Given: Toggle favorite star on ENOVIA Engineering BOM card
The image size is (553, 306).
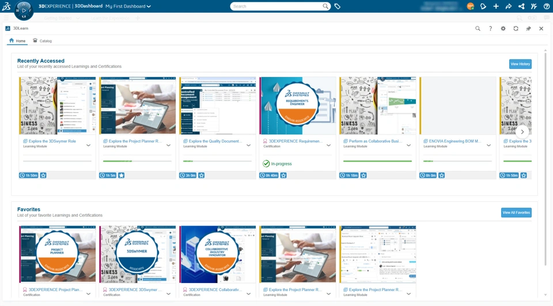Looking at the screenshot, I should coord(442,175).
